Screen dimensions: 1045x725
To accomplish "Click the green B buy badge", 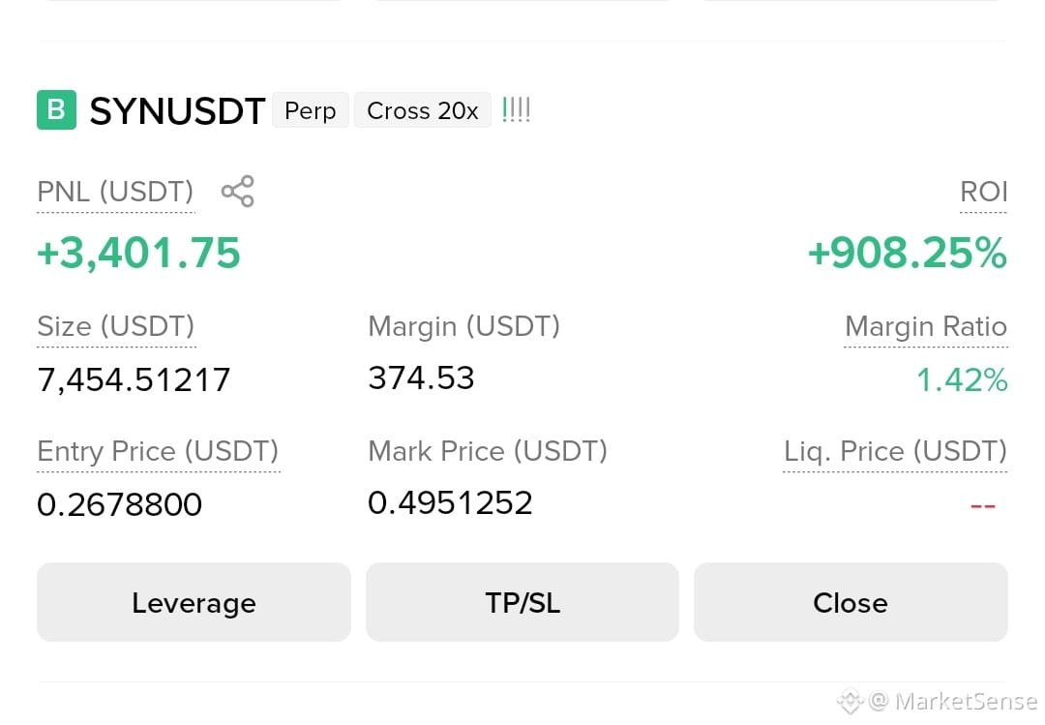I will click(x=57, y=110).
